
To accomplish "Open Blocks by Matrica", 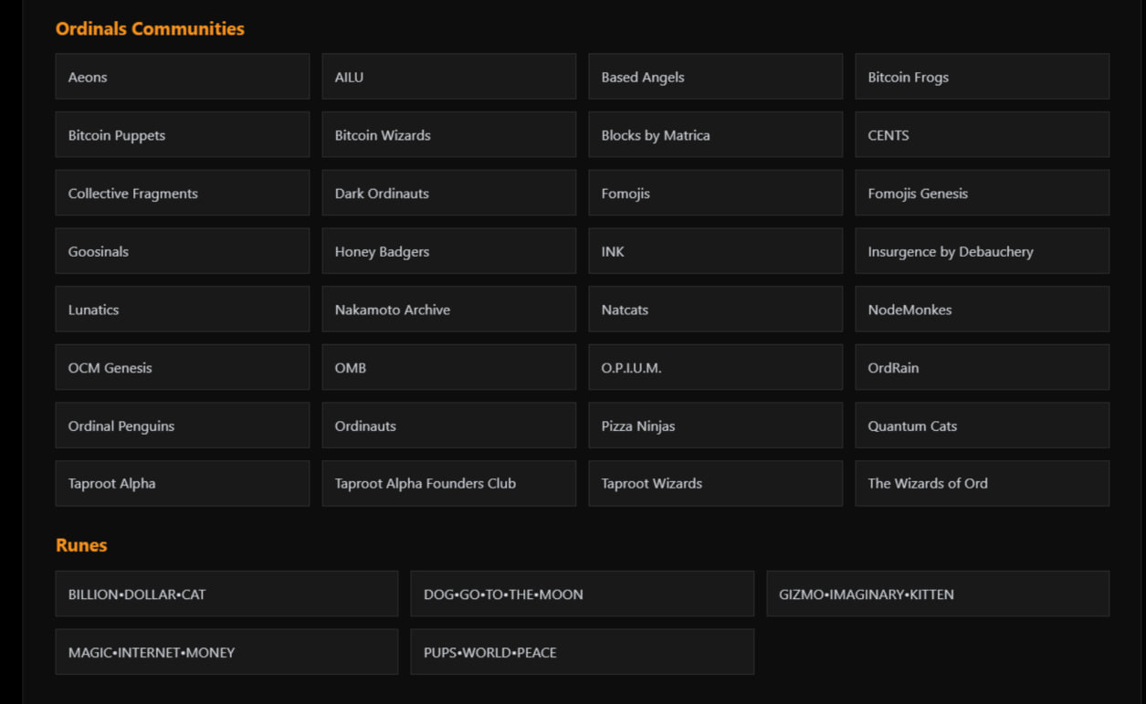I will pos(716,135).
